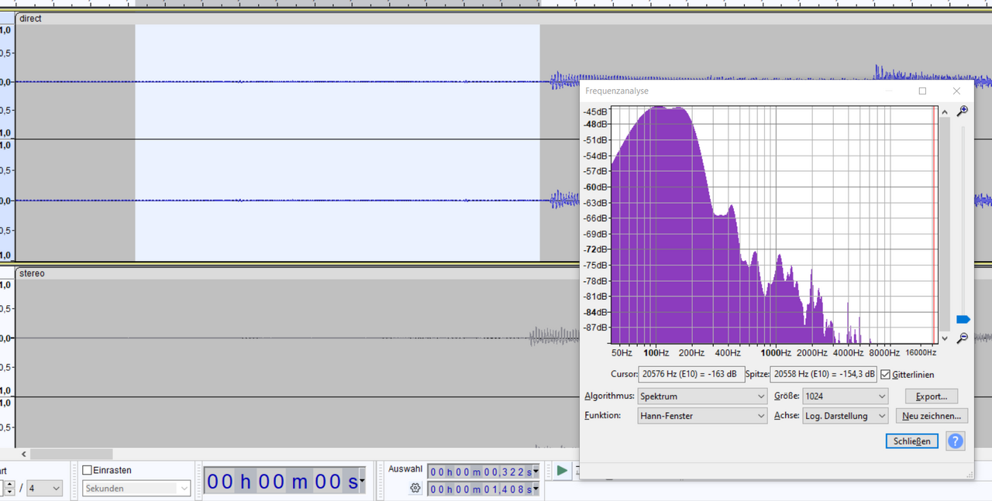Click the horizontal scrollbar left arrow
The width and height of the screenshot is (992, 501).
pos(23,455)
